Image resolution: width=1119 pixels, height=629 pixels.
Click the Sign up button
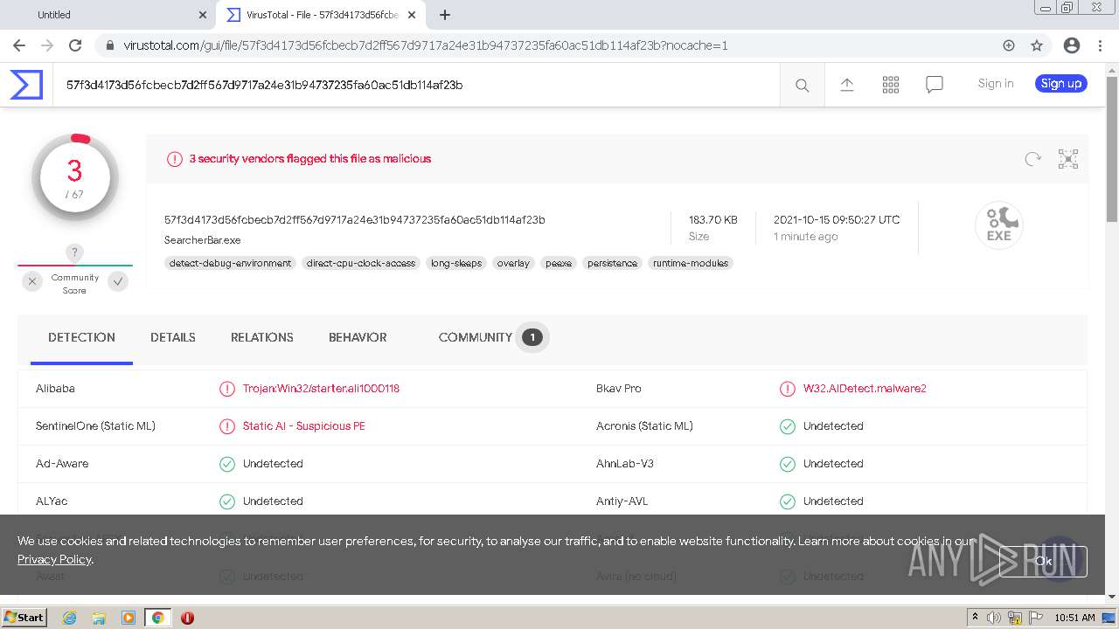pyautogui.click(x=1061, y=84)
